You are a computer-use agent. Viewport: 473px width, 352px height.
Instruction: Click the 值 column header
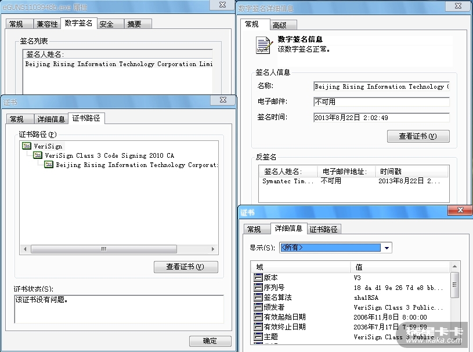[x=400, y=267]
